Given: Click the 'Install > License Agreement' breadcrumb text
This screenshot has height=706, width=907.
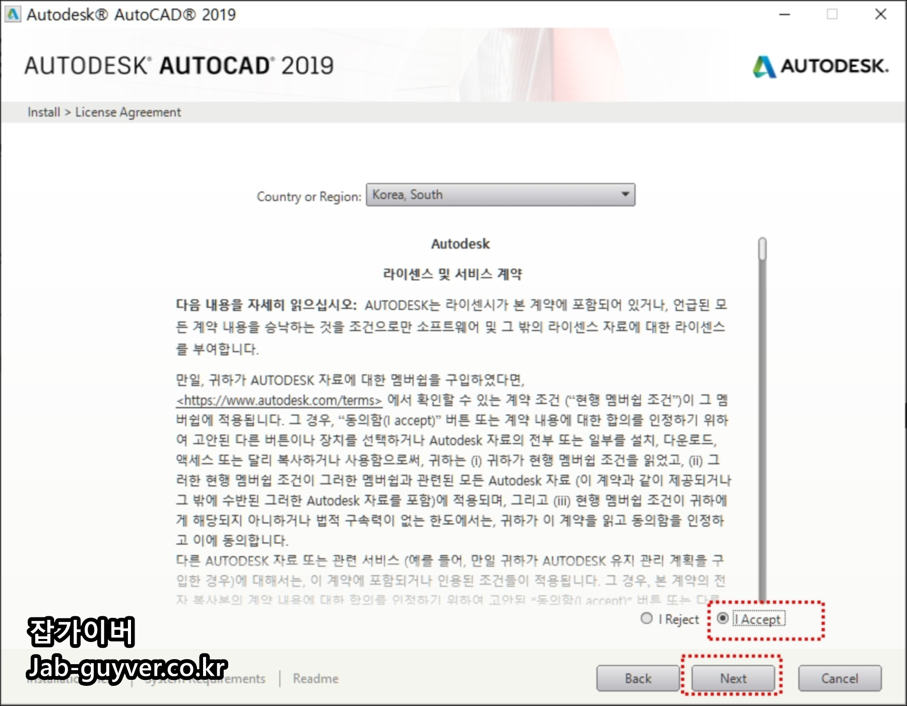Looking at the screenshot, I should click(x=104, y=112).
